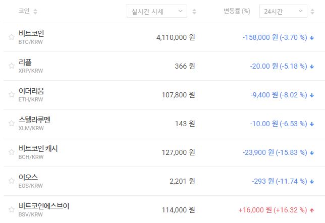Viewport: 325px width, 223px height.
Task: Sort by price using arrows beside 실시간 시세
Action: [194, 11]
